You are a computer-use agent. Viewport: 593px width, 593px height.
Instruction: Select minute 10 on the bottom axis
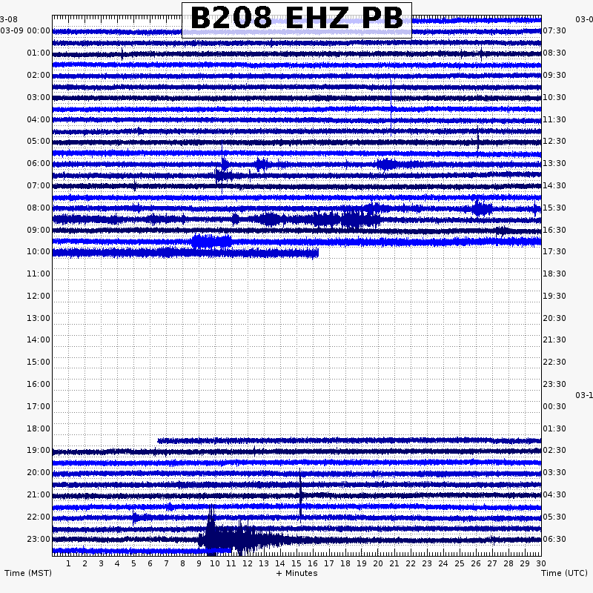215,563
